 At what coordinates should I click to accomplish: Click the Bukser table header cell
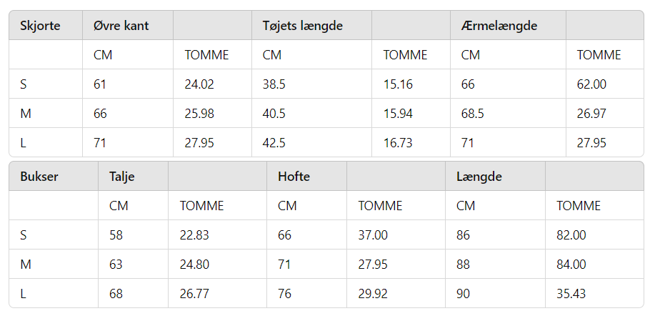tap(54, 177)
